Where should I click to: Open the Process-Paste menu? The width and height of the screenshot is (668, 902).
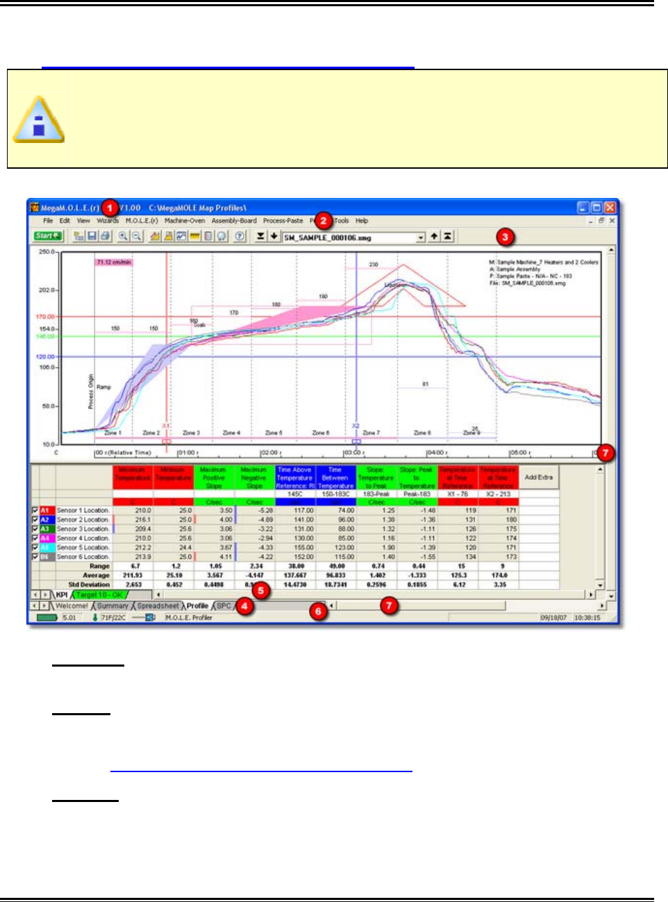(283, 221)
